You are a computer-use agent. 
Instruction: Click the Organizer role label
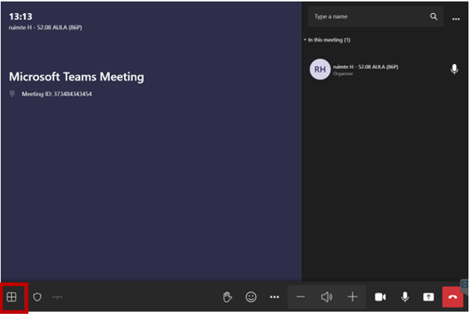click(343, 74)
